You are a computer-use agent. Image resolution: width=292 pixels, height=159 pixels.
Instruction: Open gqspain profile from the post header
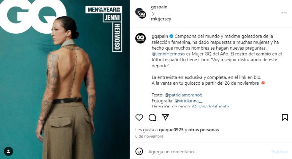click(159, 7)
